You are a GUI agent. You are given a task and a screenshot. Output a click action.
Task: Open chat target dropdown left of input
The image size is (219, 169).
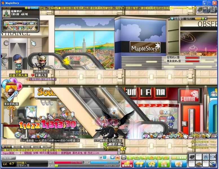tap(9, 158)
